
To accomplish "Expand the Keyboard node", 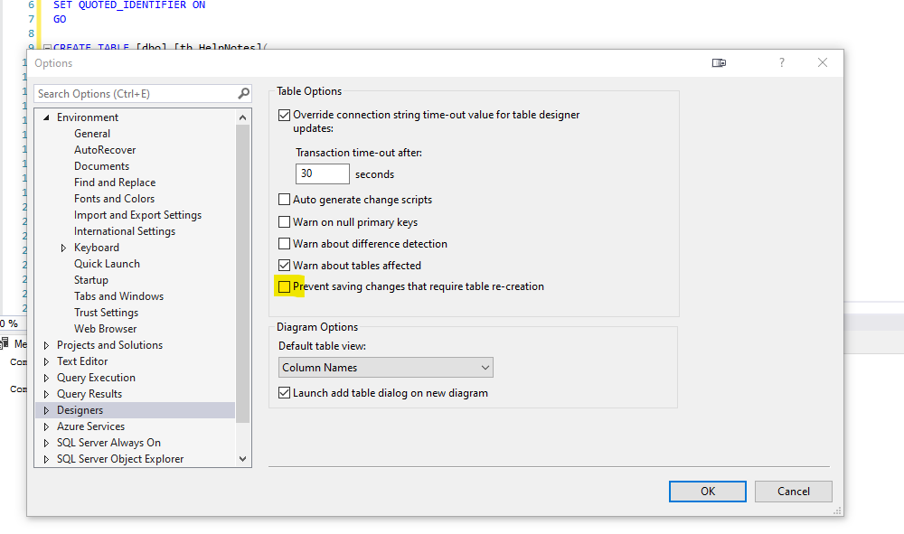I will pos(64,248).
